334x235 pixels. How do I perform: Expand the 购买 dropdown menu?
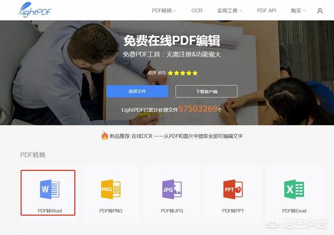click(x=298, y=10)
